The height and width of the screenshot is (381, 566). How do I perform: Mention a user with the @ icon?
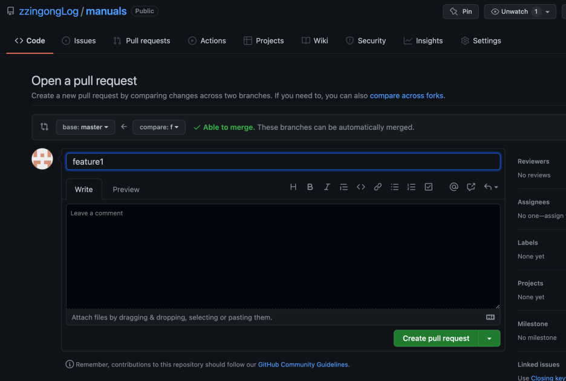(x=454, y=187)
